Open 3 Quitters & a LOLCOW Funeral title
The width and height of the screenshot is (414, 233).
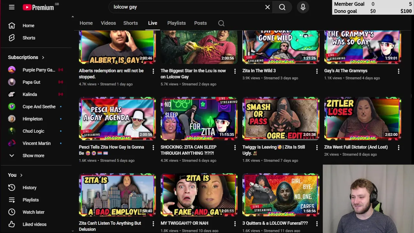pos(275,223)
